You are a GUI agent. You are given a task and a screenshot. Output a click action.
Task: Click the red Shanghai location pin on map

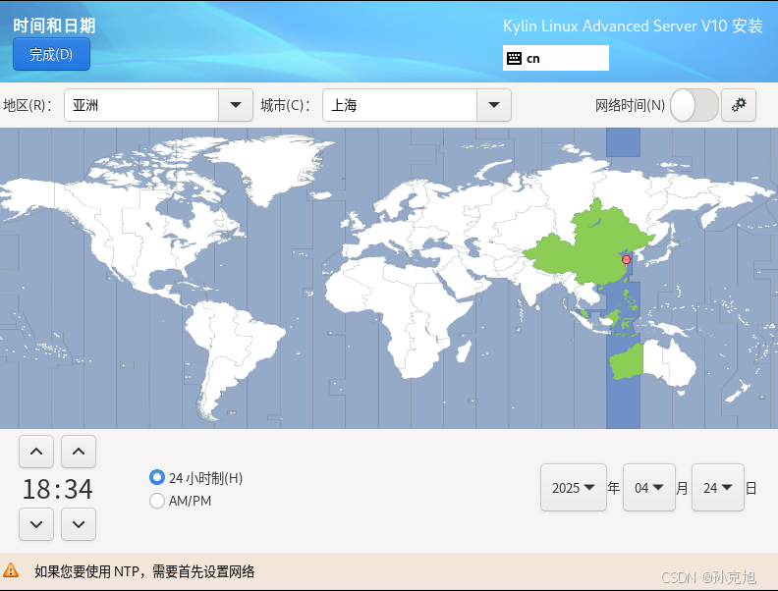click(x=626, y=260)
